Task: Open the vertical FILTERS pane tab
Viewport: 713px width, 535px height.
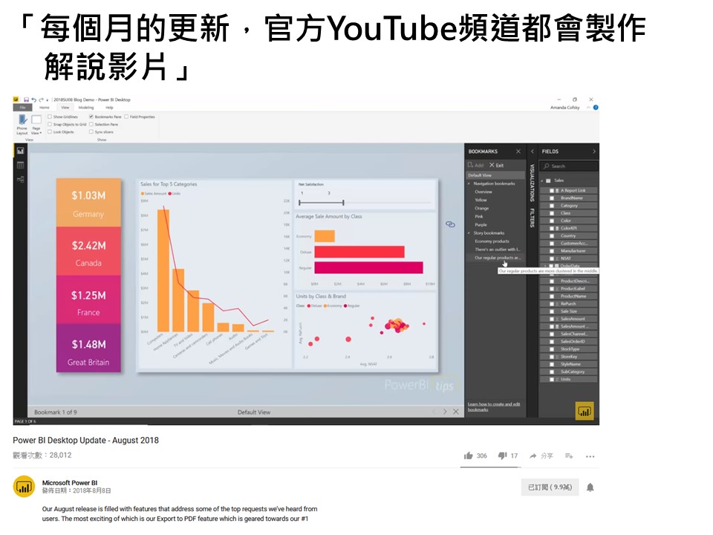Action: (x=533, y=218)
